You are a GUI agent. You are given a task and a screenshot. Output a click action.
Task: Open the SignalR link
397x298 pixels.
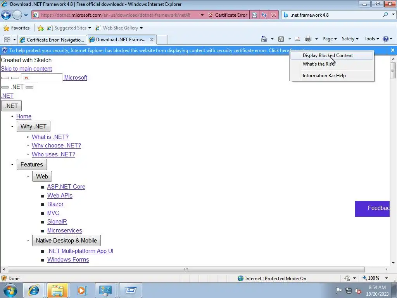coord(57,222)
